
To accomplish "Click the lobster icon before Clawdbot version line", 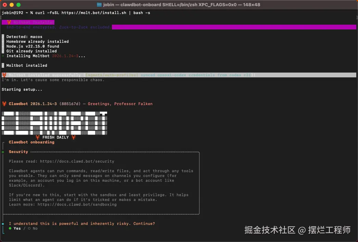I will 4,104.
